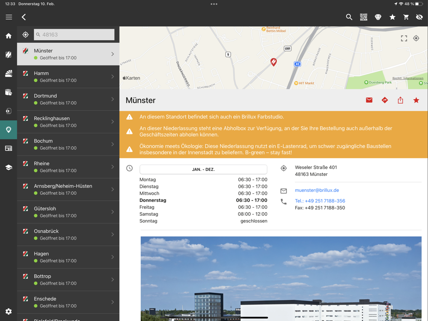
Task: Tap Samstag 08:00 - 12:00 row
Action: click(203, 214)
